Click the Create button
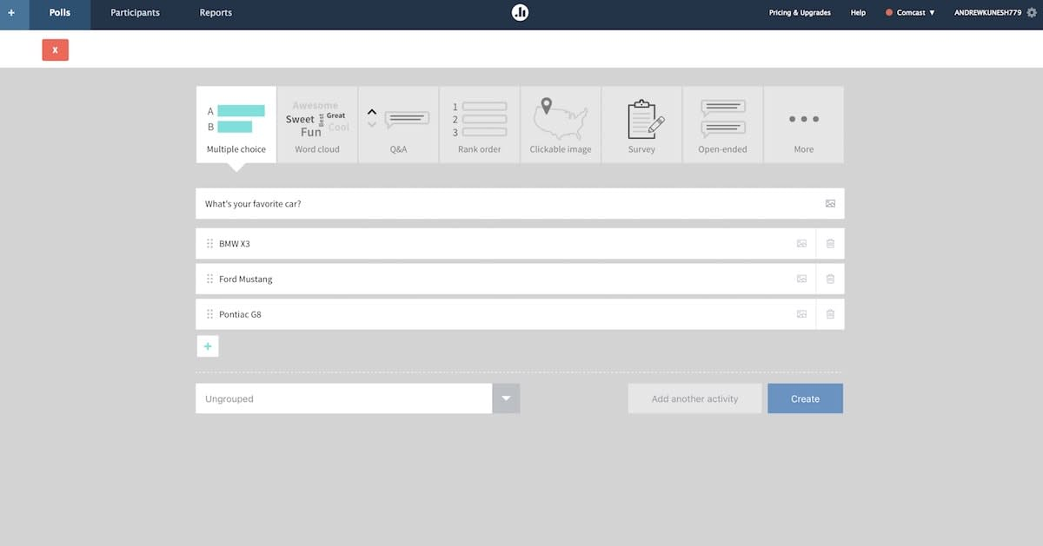The height and width of the screenshot is (546, 1043). [x=805, y=398]
